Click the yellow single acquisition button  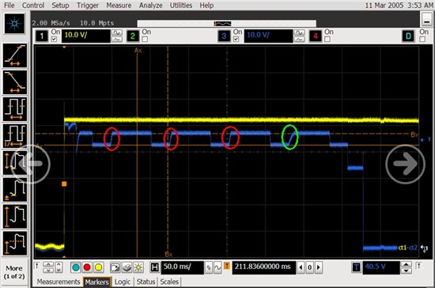tap(98, 267)
